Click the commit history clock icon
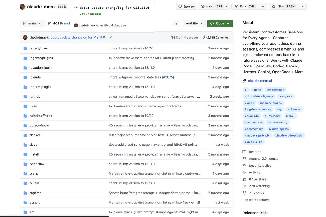Viewport: 326px width, 217px height. [x=204, y=38]
